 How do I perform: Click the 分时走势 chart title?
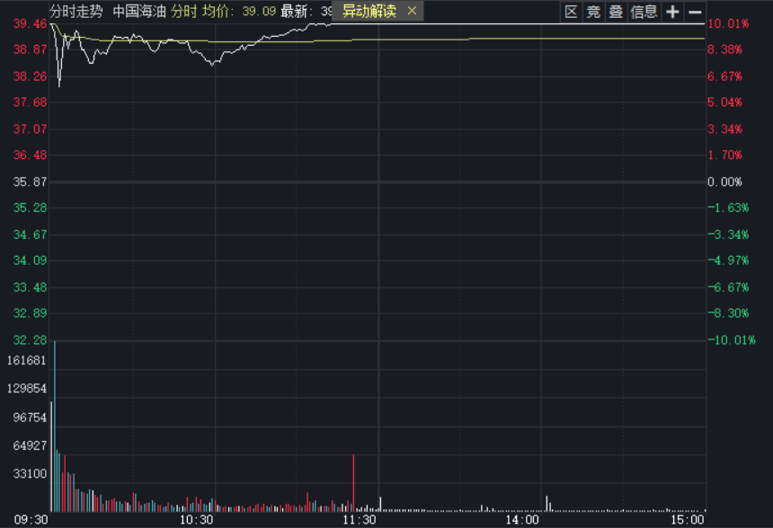coord(76,12)
